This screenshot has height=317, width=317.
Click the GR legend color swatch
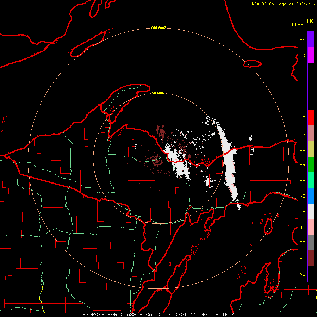coord(311,133)
